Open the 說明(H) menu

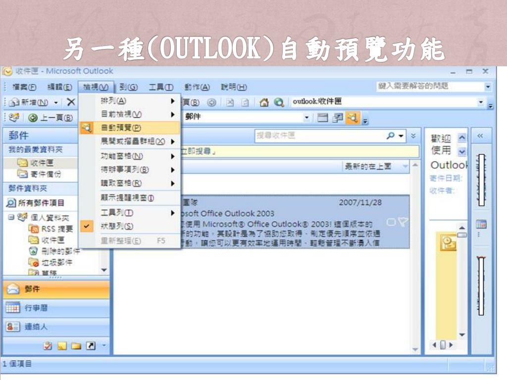[234, 87]
